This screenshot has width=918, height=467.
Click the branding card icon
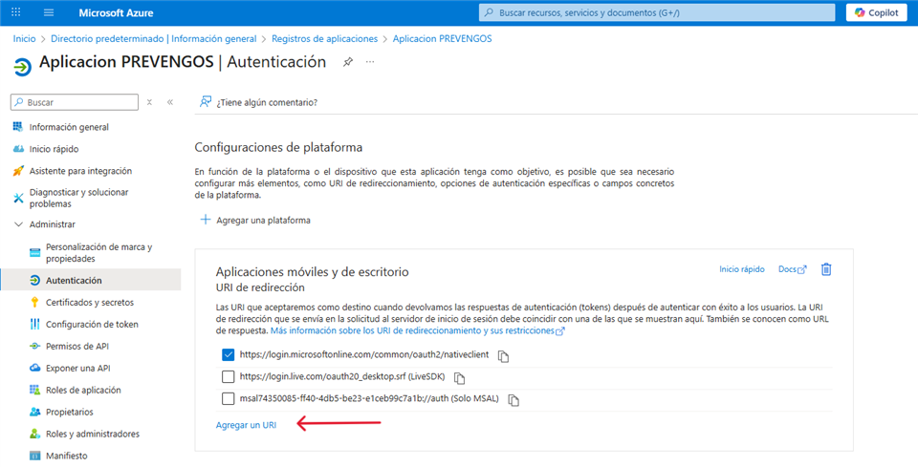pos(34,252)
